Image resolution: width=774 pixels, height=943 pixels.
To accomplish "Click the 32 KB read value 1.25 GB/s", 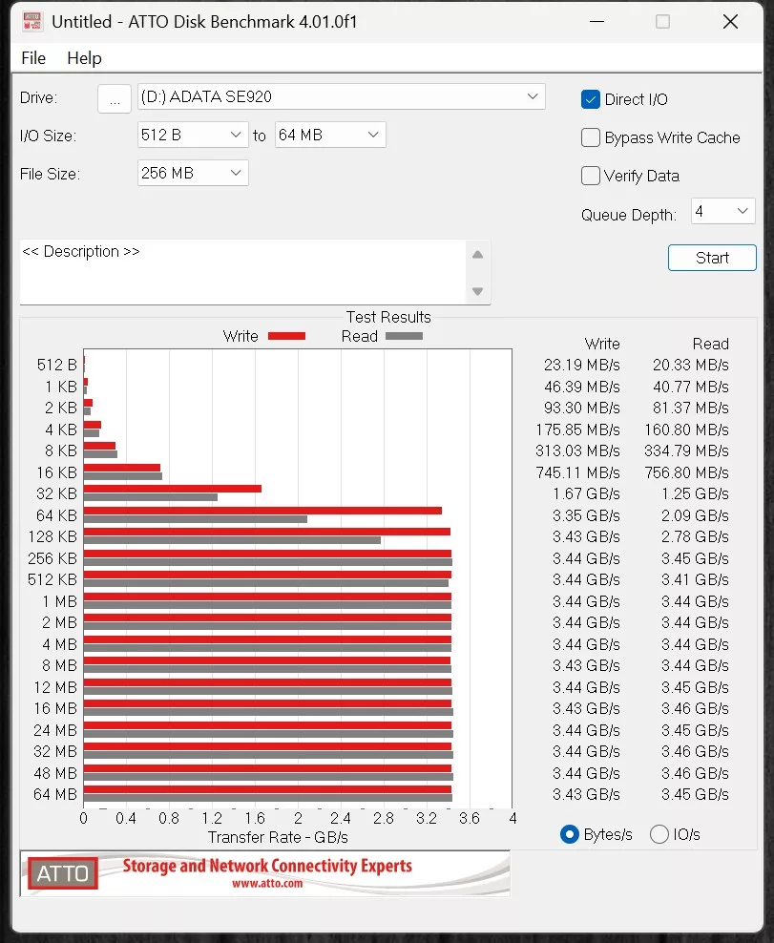I will [x=695, y=493].
